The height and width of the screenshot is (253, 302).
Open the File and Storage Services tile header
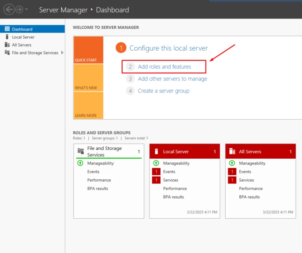click(x=109, y=151)
